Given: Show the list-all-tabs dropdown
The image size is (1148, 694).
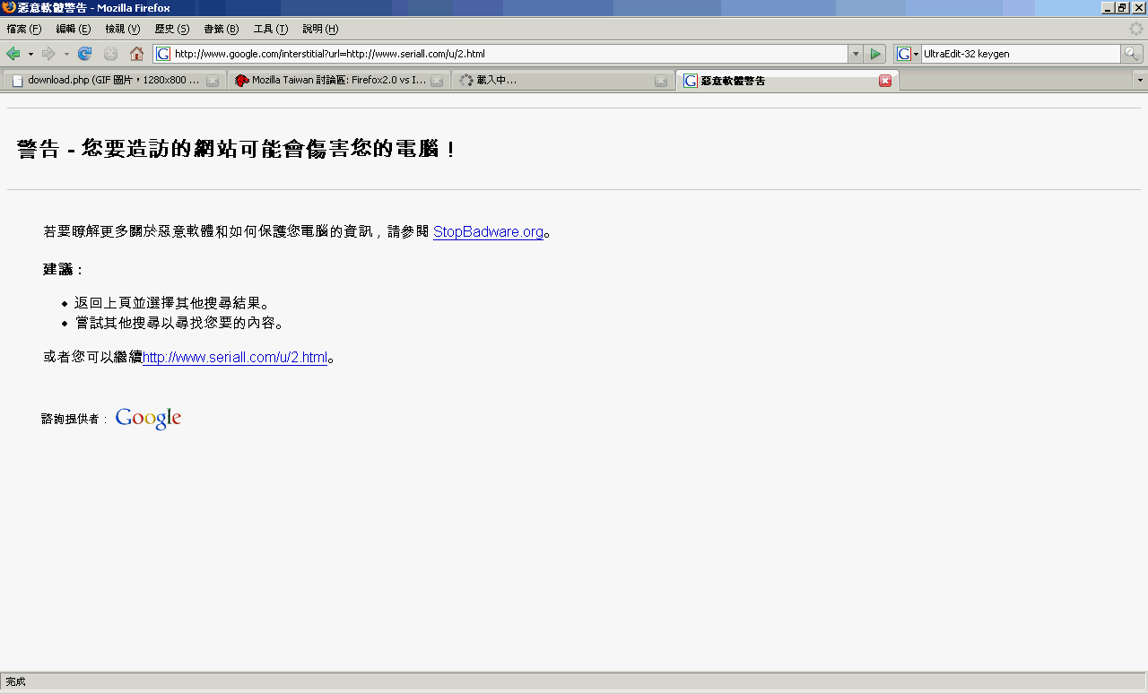Looking at the screenshot, I should pyautogui.click(x=1140, y=81).
